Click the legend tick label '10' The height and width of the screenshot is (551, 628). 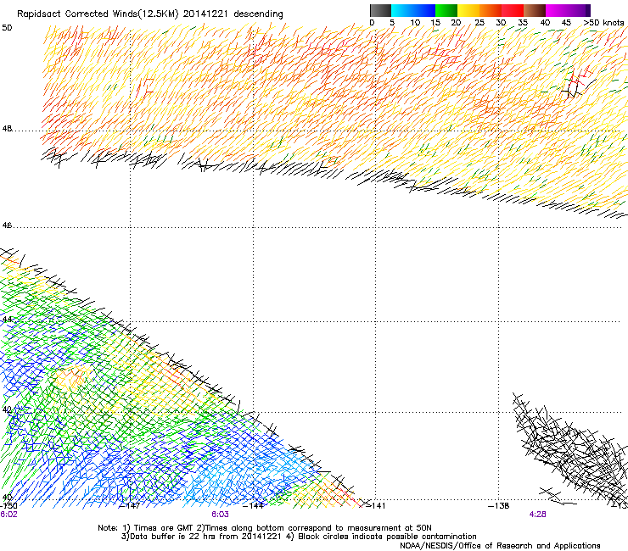[415, 23]
